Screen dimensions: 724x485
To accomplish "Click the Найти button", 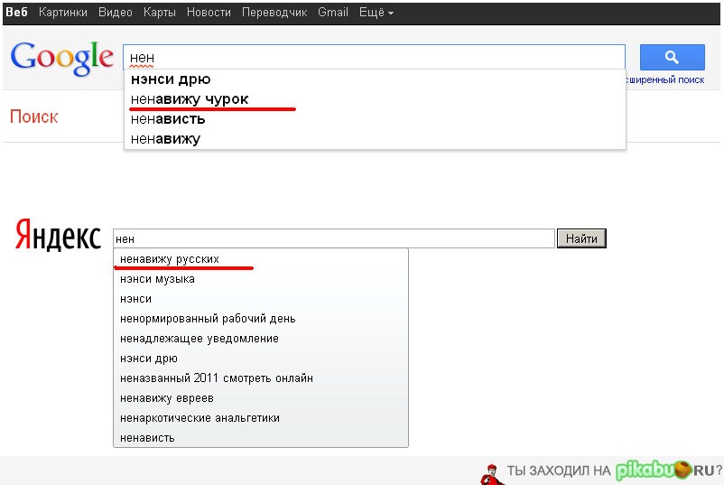I will 581,238.
